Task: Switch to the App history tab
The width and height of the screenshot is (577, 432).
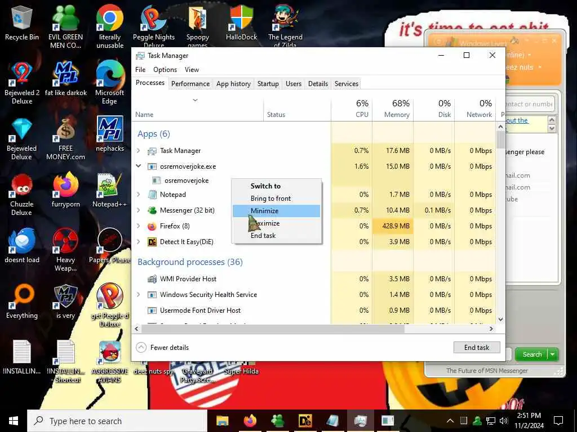Action: point(233,84)
